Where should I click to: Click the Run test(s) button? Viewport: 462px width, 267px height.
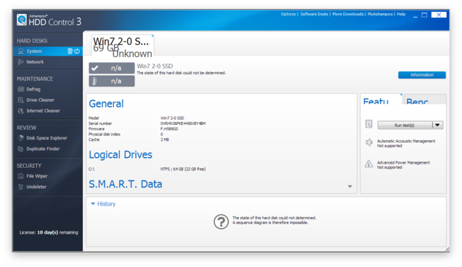405,126
